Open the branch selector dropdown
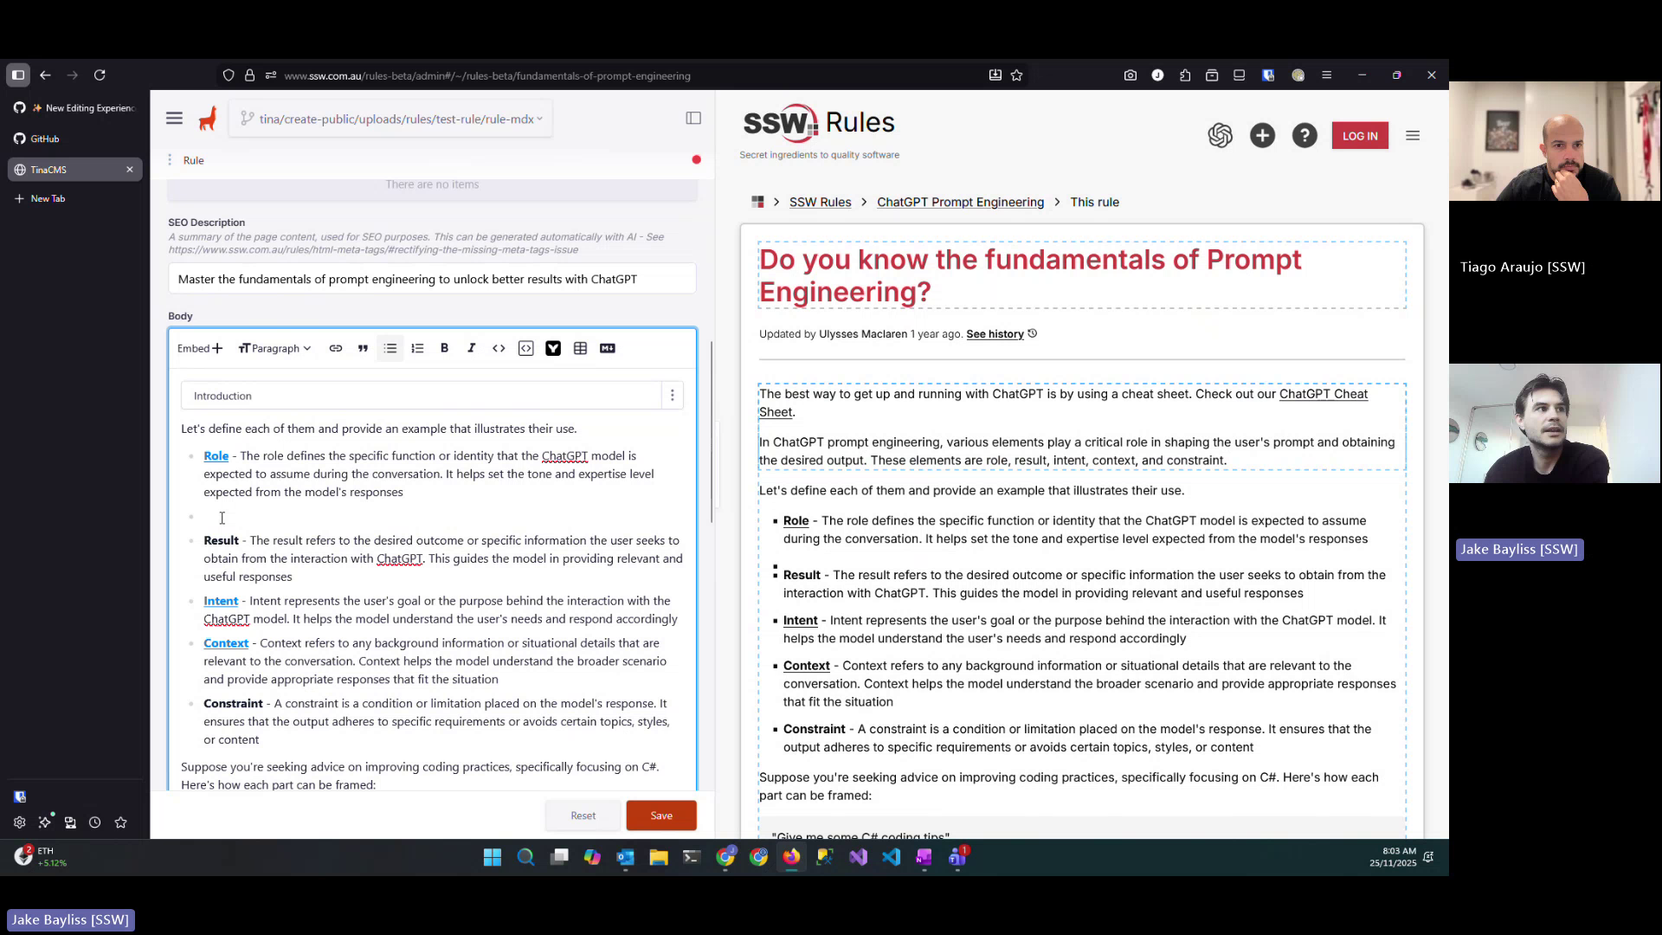1662x935 pixels. pos(391,119)
